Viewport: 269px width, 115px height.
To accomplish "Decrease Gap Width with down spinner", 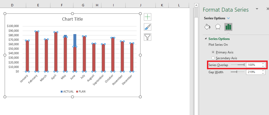I will pos(263,73).
